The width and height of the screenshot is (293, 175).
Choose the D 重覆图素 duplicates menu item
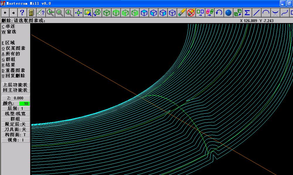click(x=13, y=71)
